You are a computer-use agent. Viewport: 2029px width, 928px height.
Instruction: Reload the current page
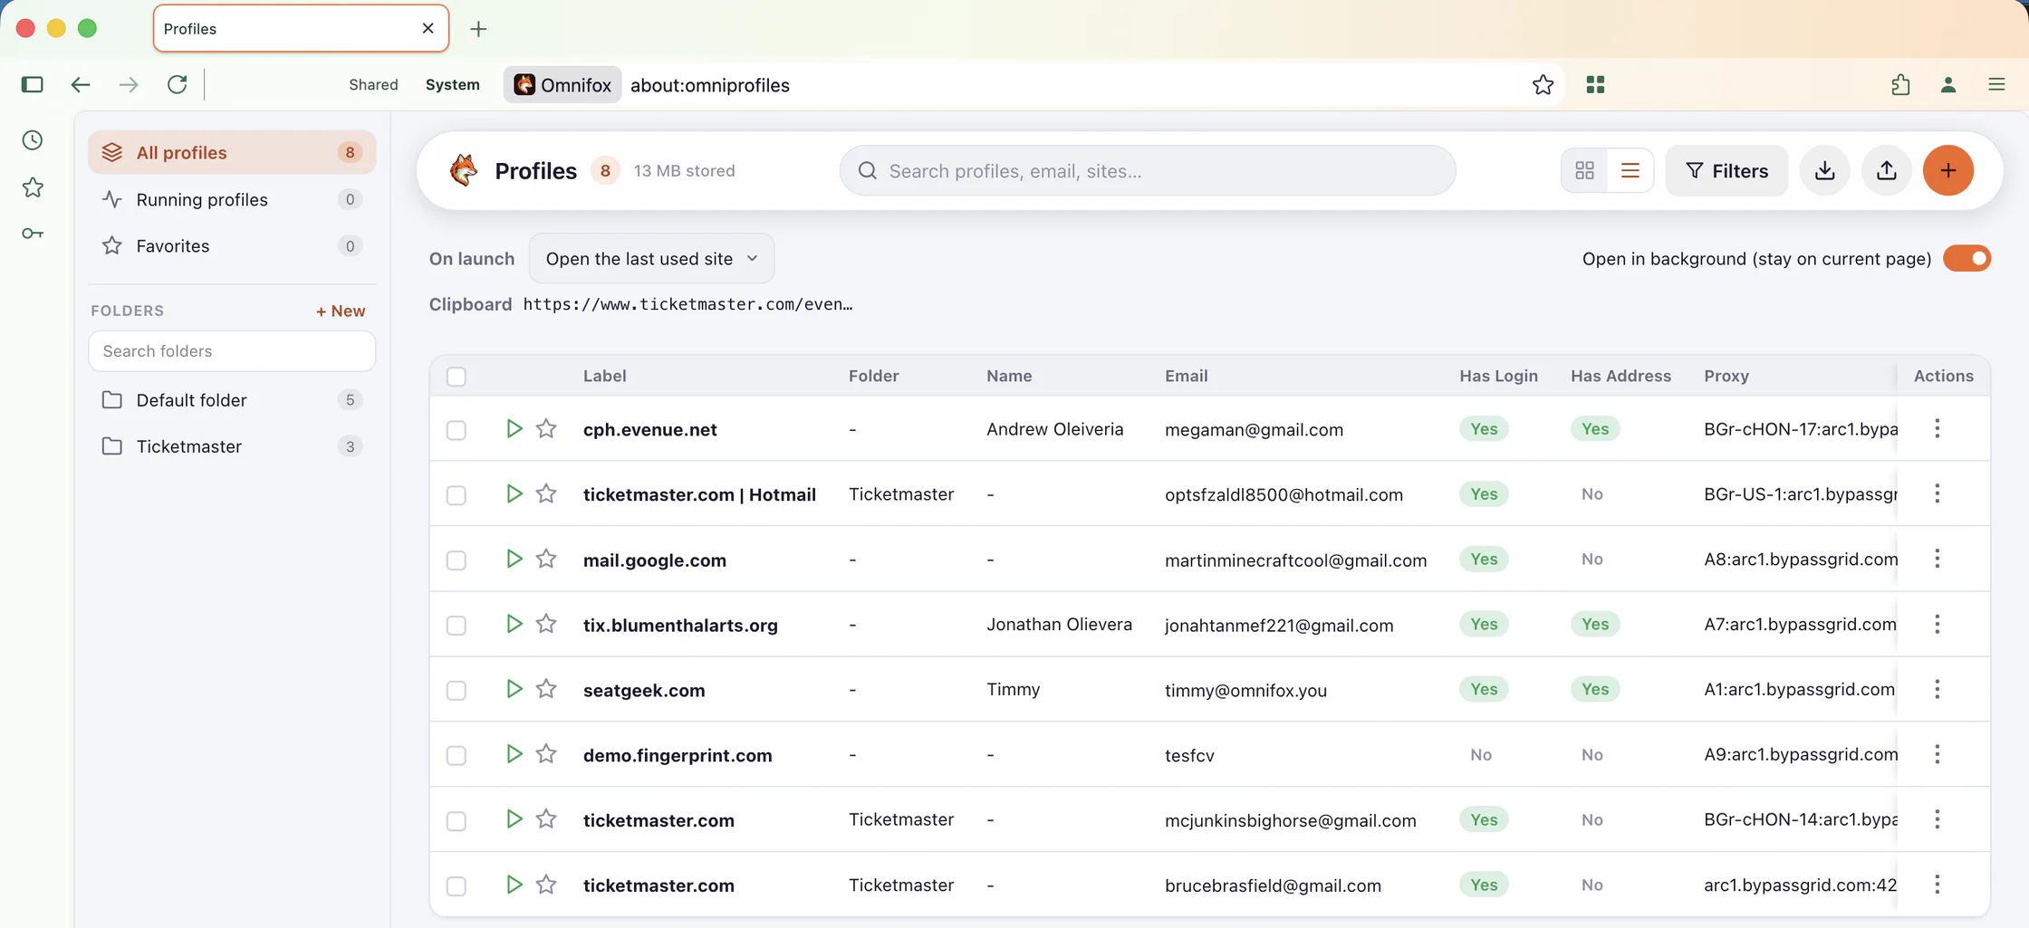tap(177, 84)
